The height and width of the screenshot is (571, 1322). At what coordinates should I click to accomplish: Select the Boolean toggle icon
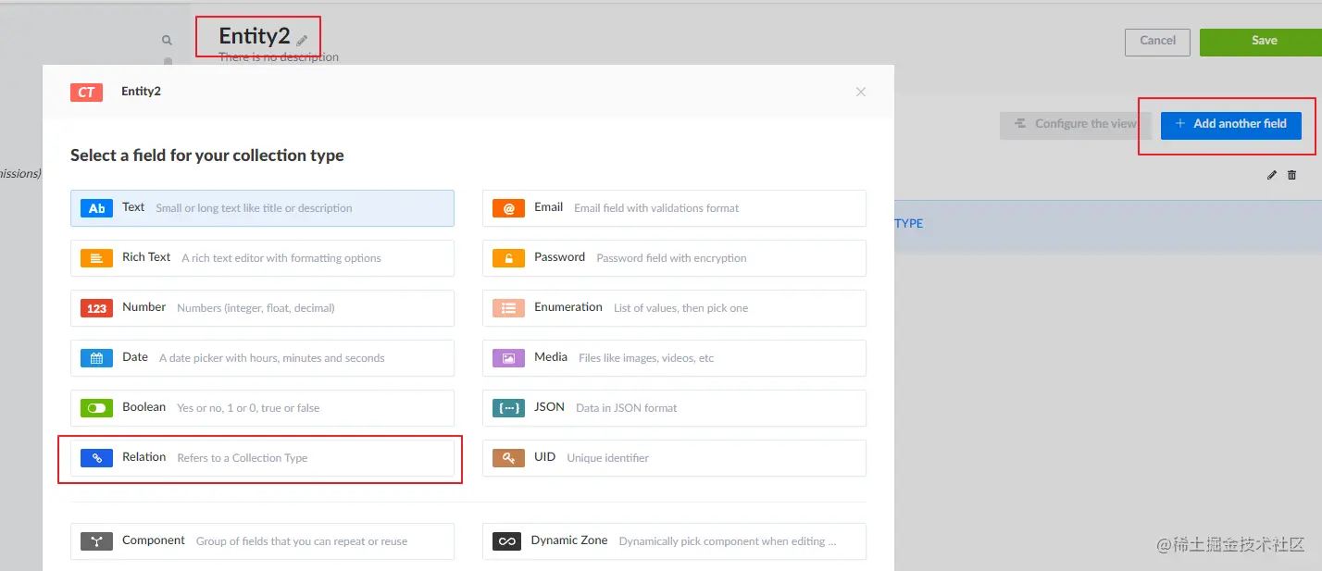pos(96,408)
